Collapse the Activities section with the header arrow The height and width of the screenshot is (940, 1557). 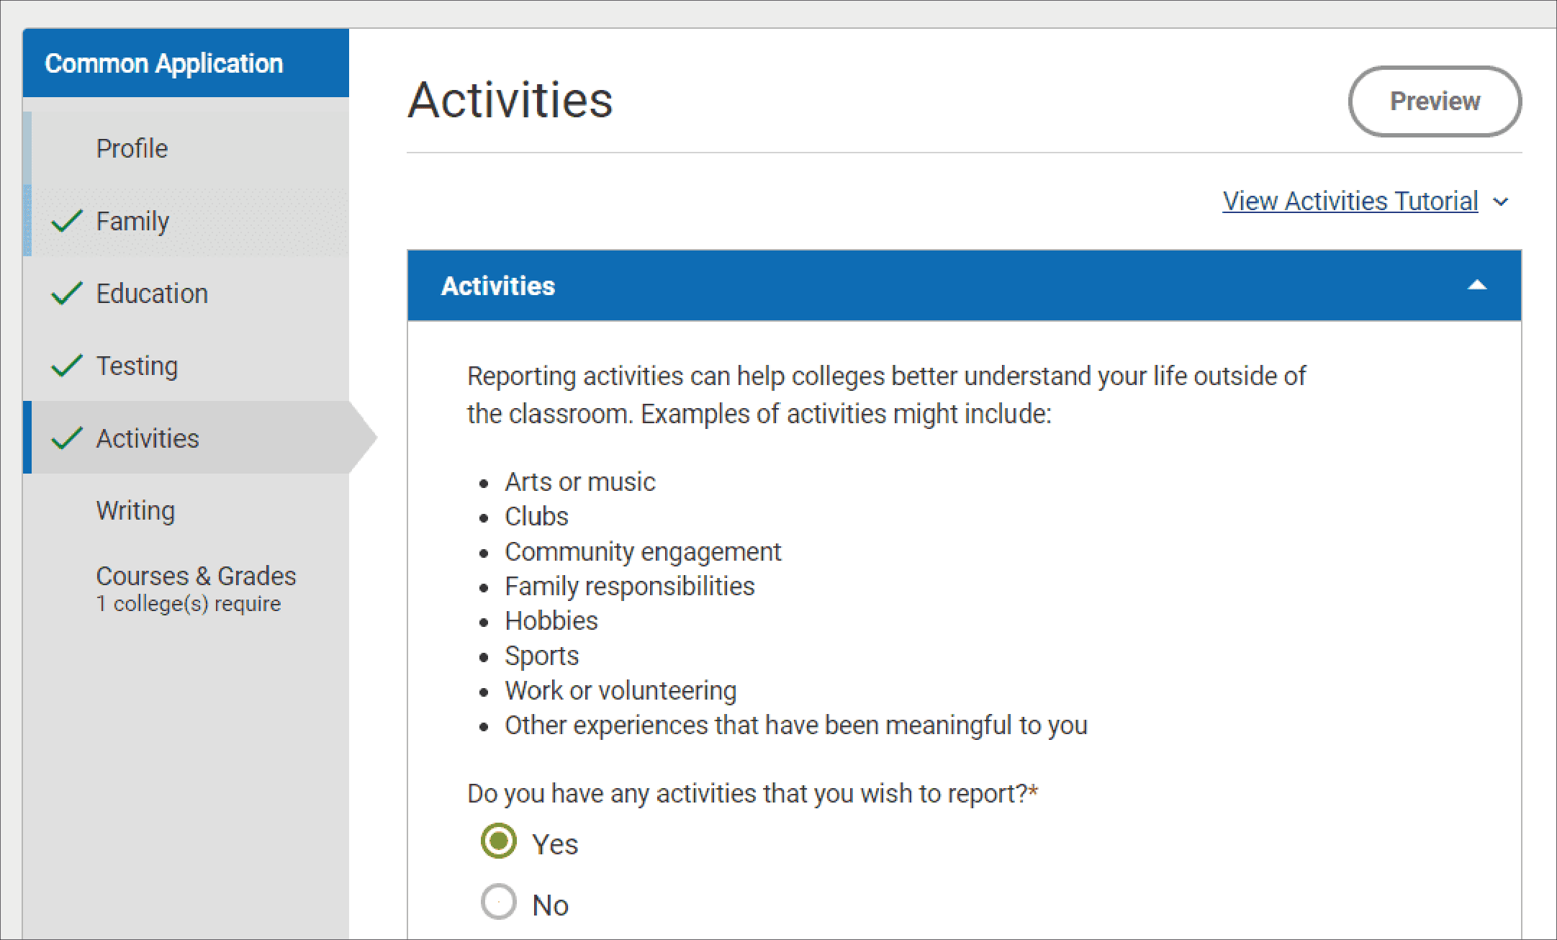pos(1476,285)
